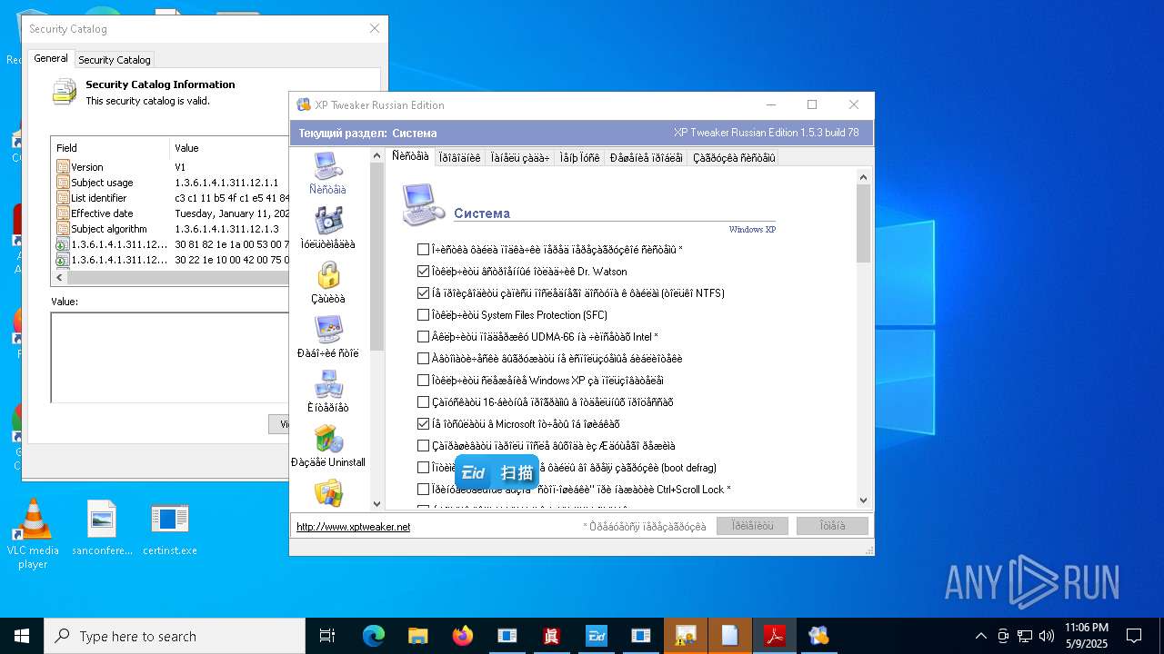Open the second tab in XP Tweaker tab row
The width and height of the screenshot is (1164, 654).
(x=459, y=158)
